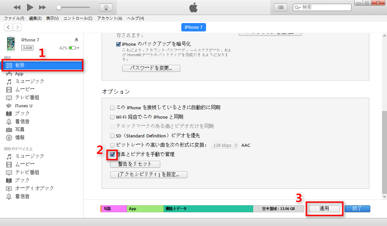Uncheck iPhone のバックアップを暗号化 checkbox
The image size is (387, 226).
point(119,44)
